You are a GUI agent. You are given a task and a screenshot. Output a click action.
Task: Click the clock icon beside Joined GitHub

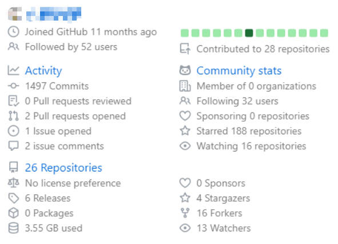pos(13,32)
